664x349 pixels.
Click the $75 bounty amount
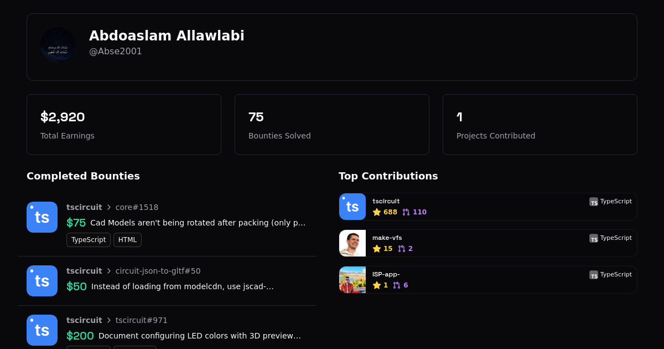pyautogui.click(x=76, y=223)
